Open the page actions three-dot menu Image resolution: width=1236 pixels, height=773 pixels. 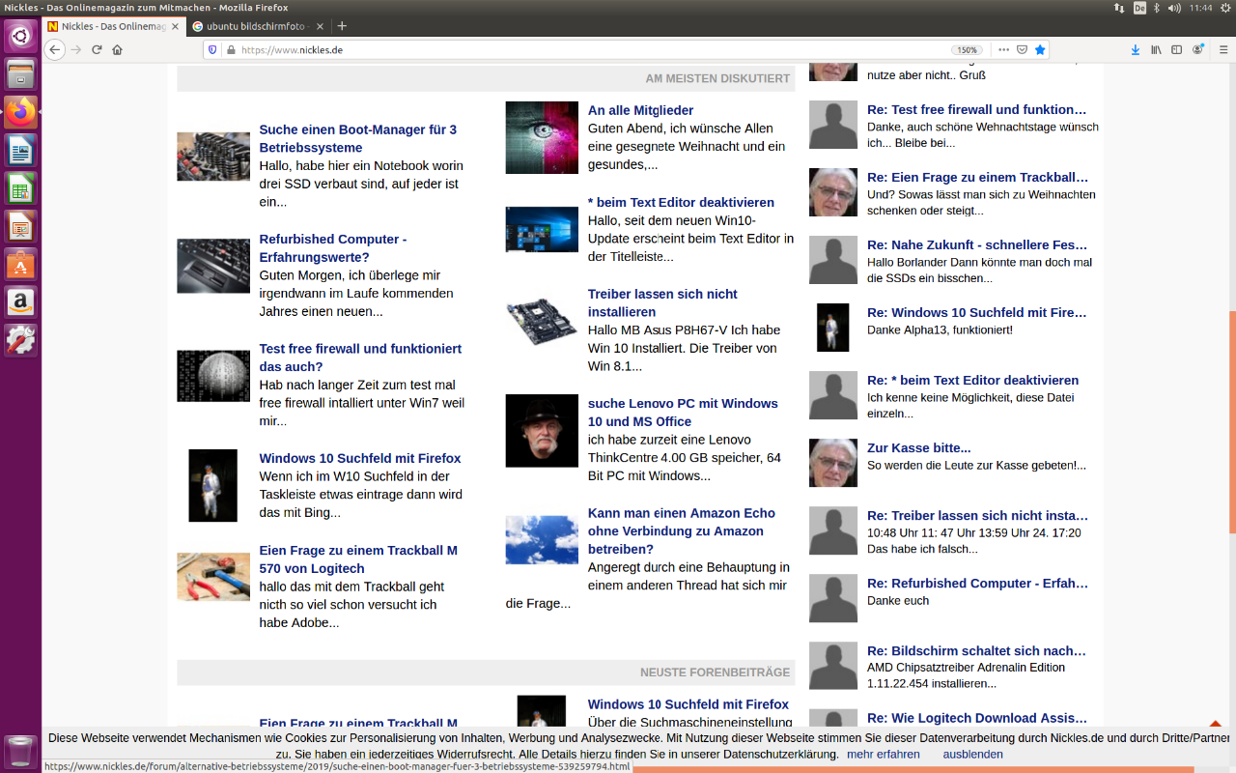point(1003,49)
